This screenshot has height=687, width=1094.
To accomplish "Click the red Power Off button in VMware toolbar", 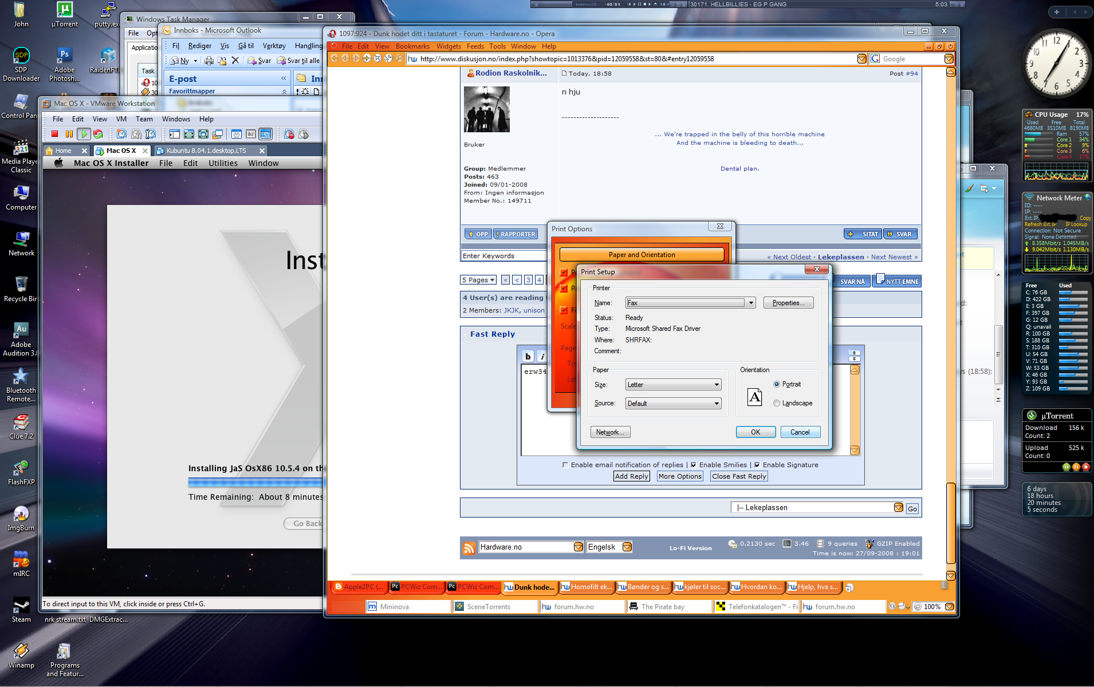I will tap(55, 134).
